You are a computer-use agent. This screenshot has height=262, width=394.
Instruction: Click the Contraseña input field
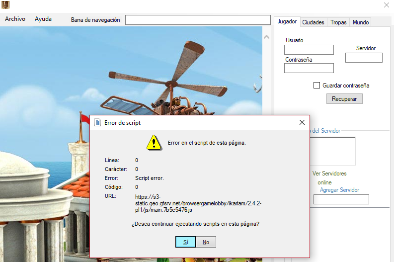(x=309, y=68)
